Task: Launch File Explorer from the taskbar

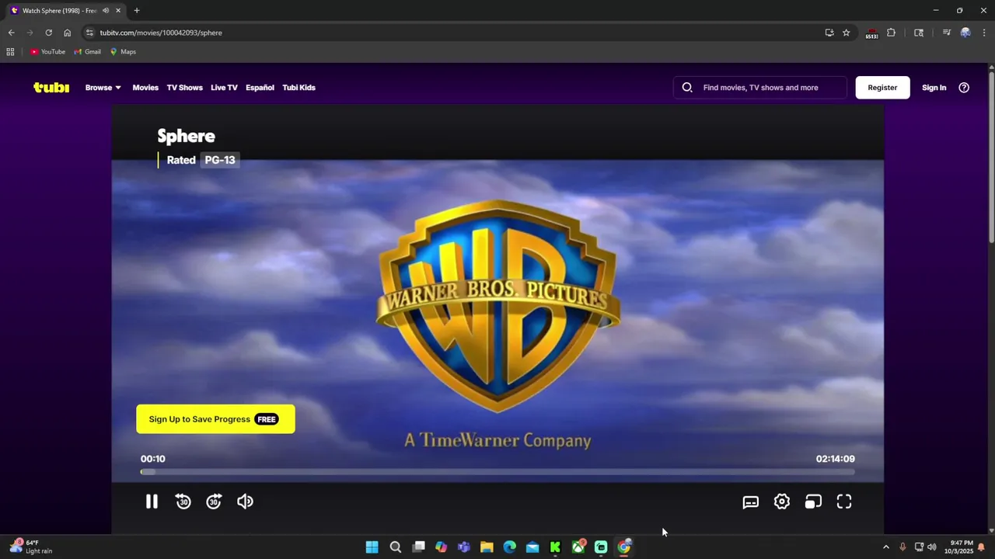Action: point(487,547)
